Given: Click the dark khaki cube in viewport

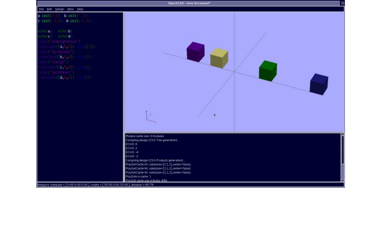Looking at the screenshot, I should pyautogui.click(x=219, y=58).
